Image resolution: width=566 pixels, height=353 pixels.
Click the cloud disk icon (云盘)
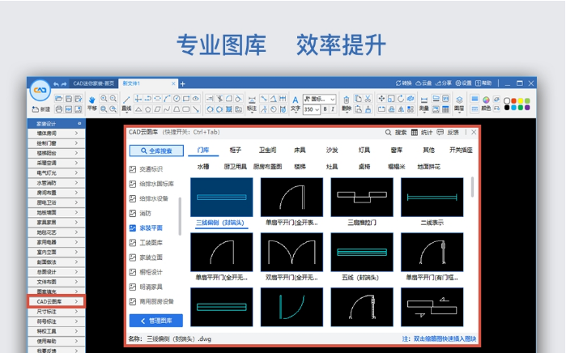coord(423,83)
